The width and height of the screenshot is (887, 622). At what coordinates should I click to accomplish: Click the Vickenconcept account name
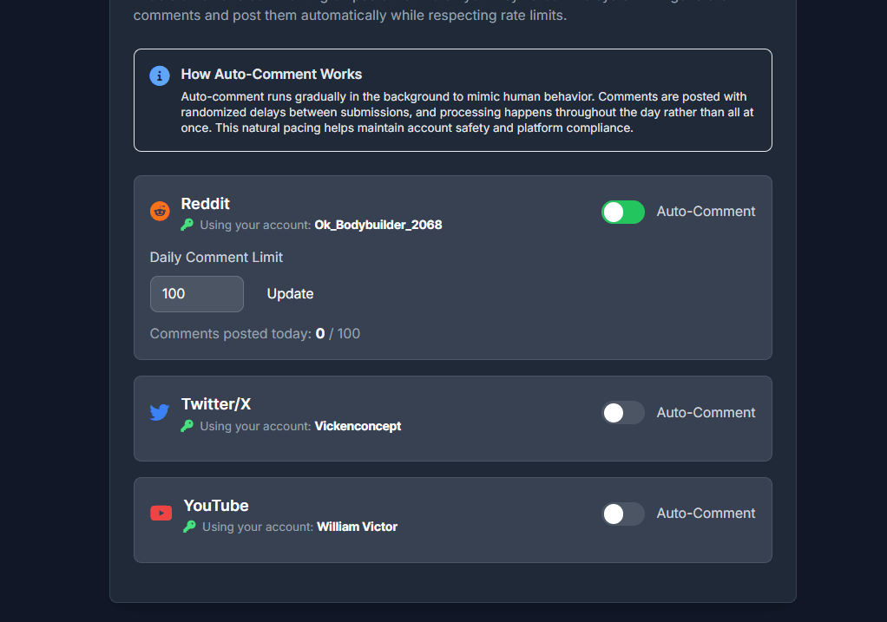click(x=358, y=426)
